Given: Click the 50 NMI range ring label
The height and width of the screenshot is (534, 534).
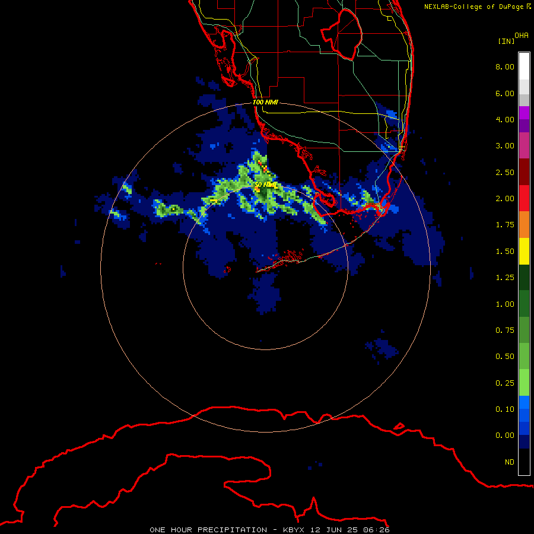Looking at the screenshot, I should coord(266,185).
